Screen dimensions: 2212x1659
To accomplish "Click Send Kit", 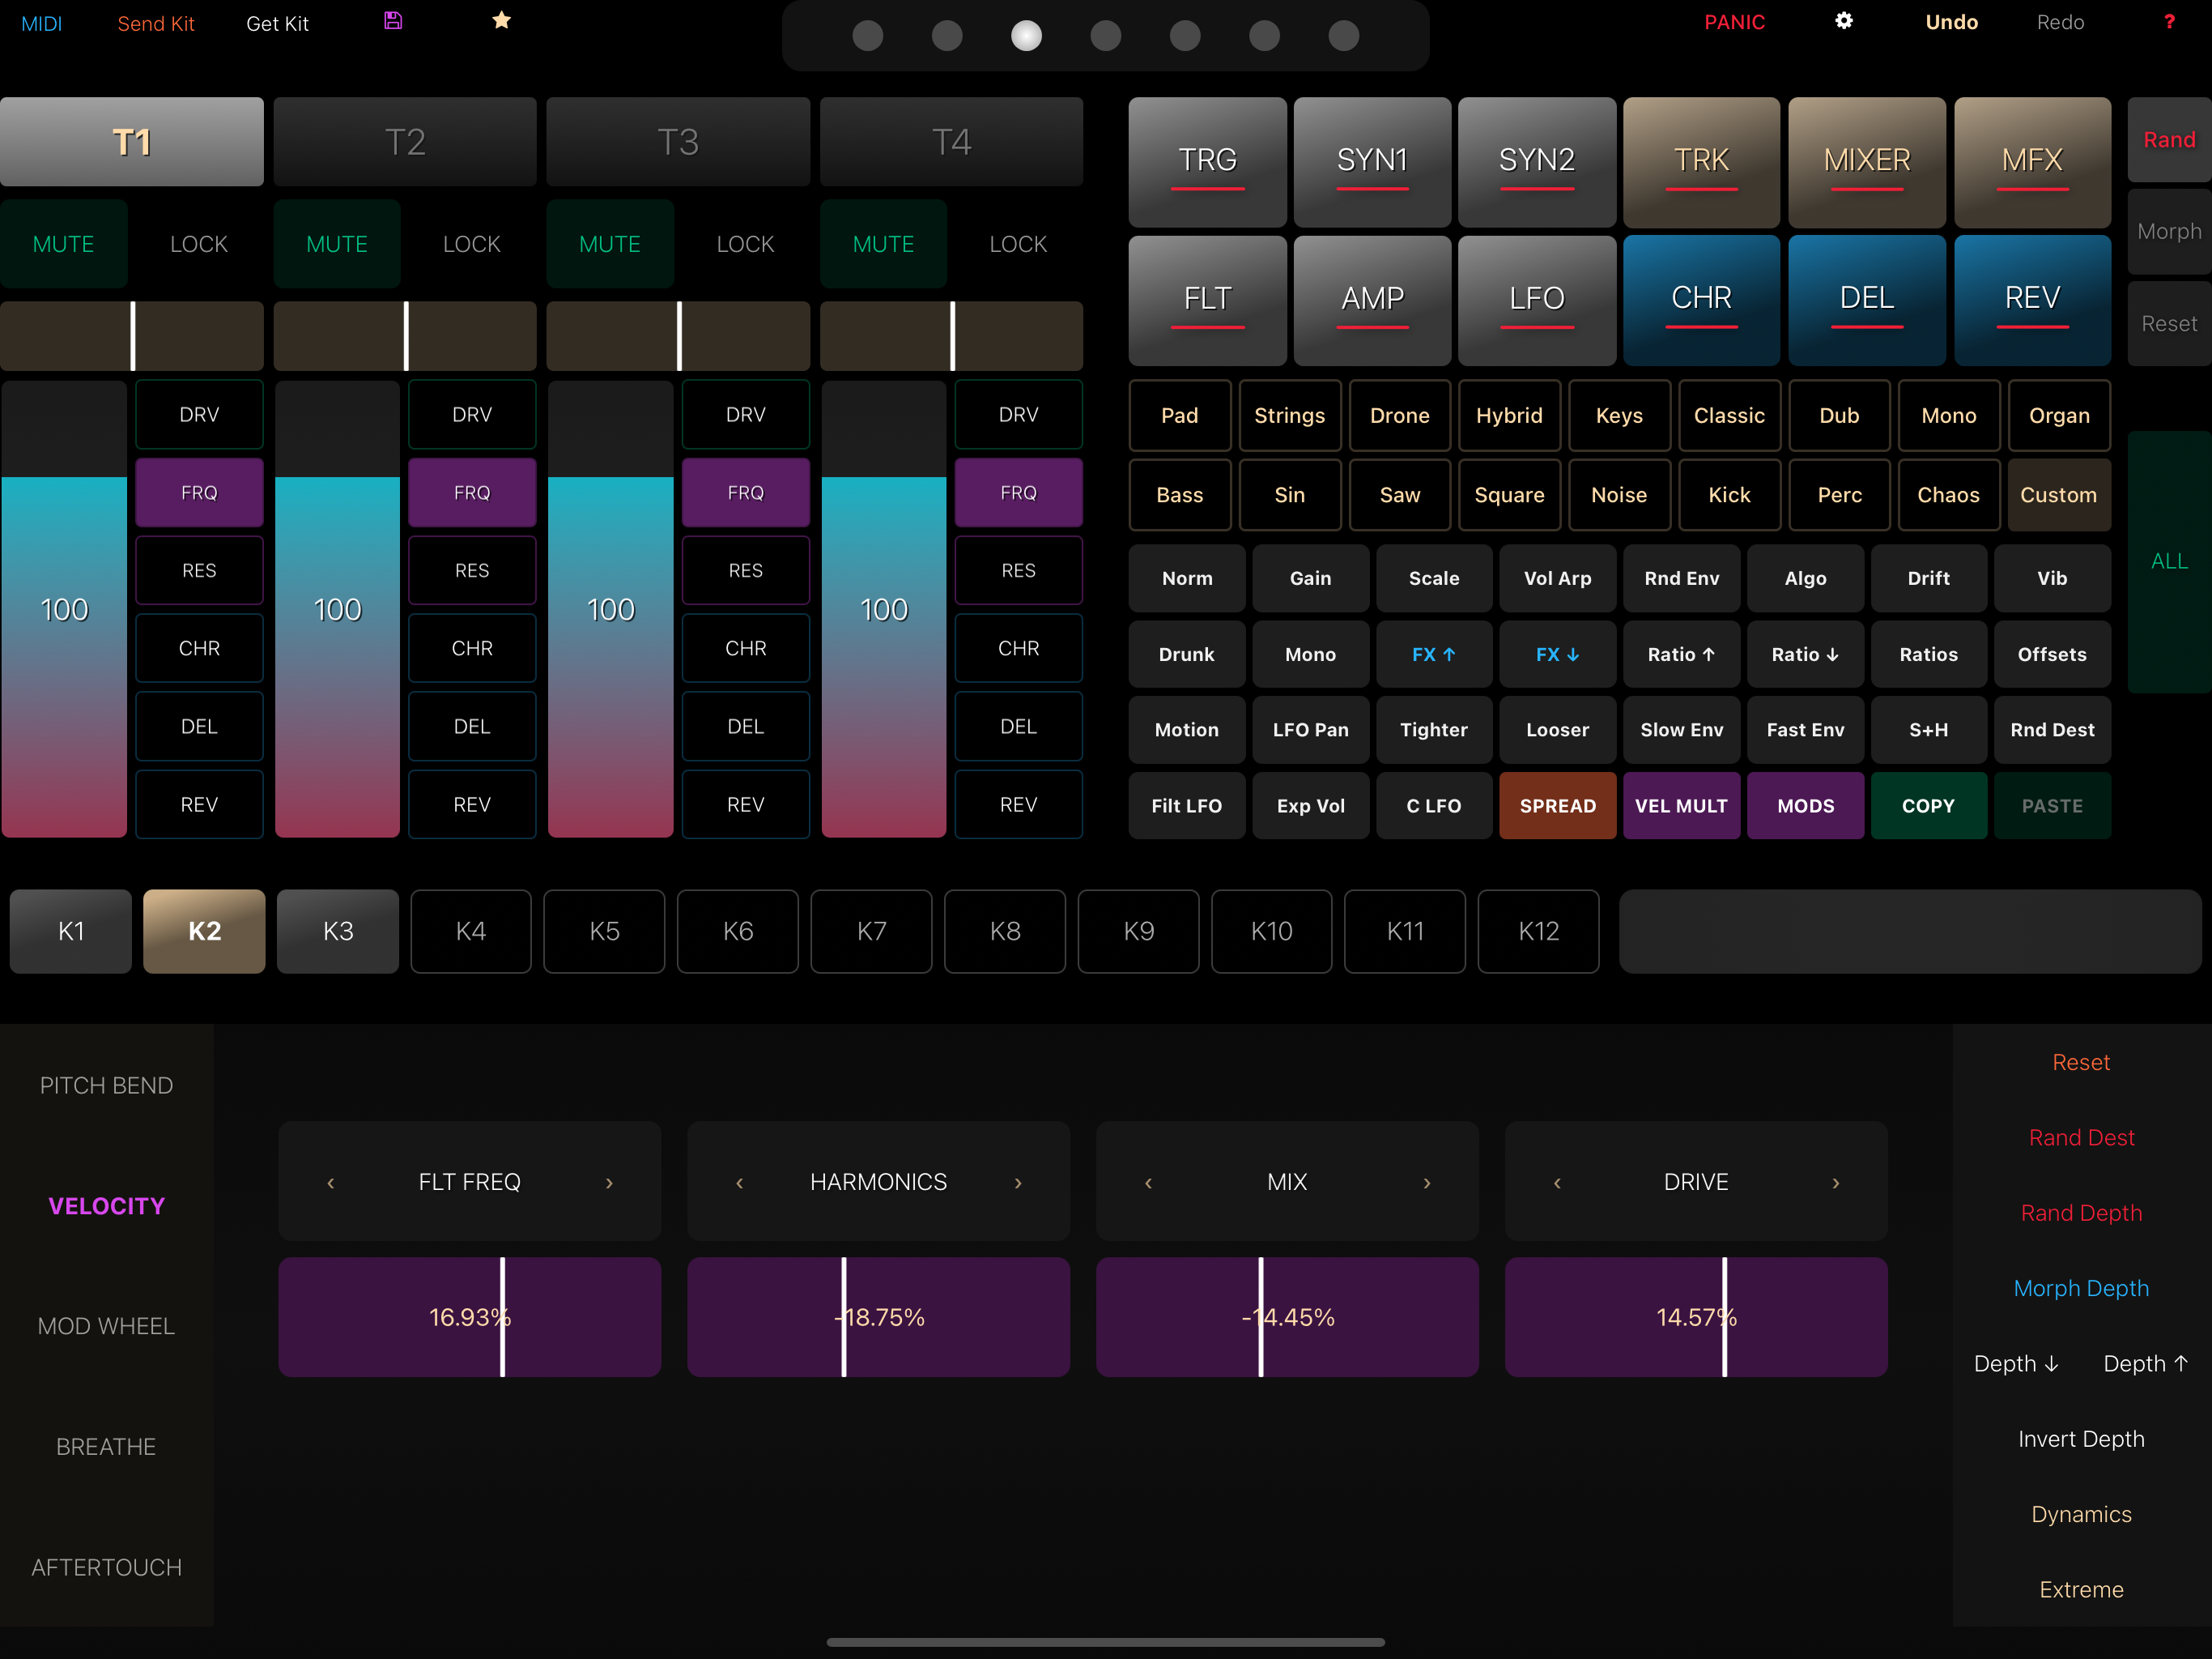I will (x=156, y=23).
